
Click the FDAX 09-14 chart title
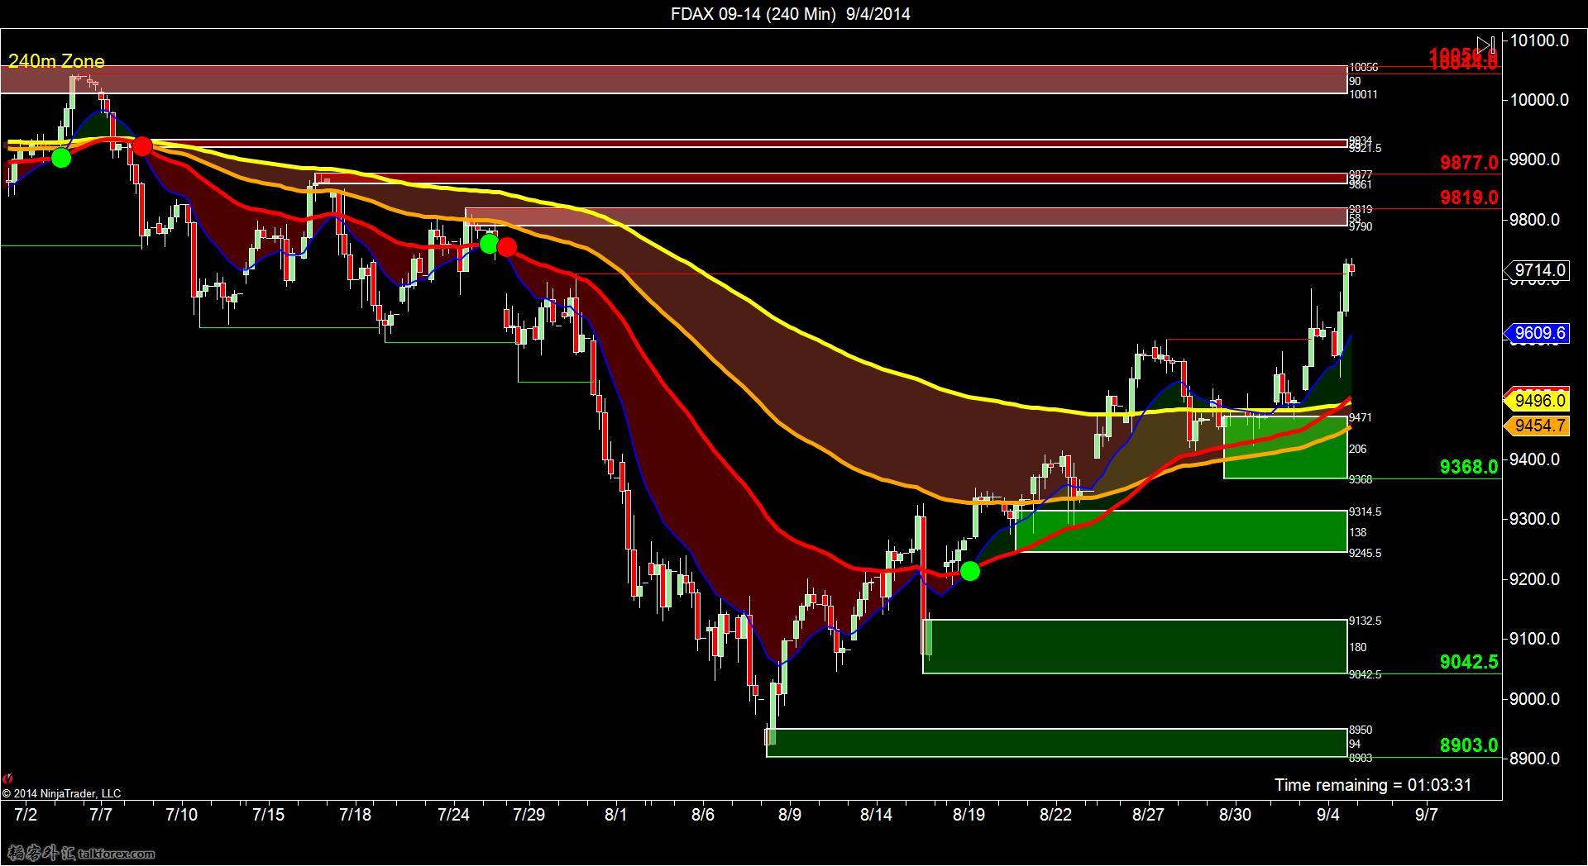click(791, 14)
